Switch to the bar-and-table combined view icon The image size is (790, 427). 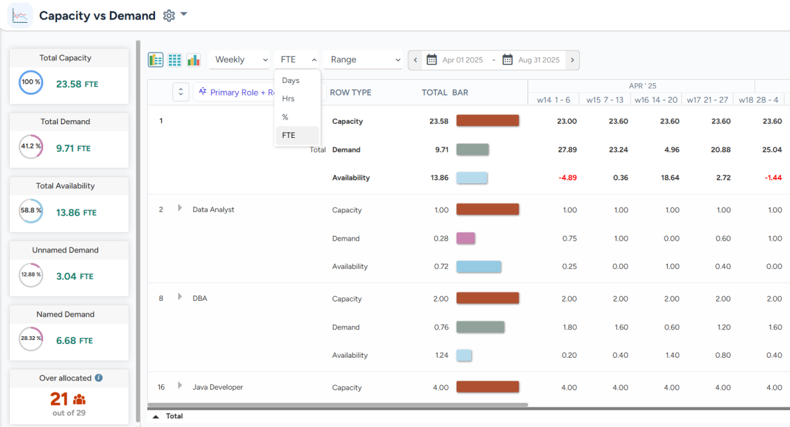pyautogui.click(x=156, y=60)
